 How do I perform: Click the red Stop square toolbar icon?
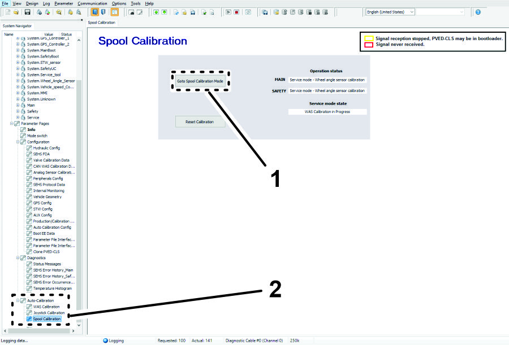[236, 12]
